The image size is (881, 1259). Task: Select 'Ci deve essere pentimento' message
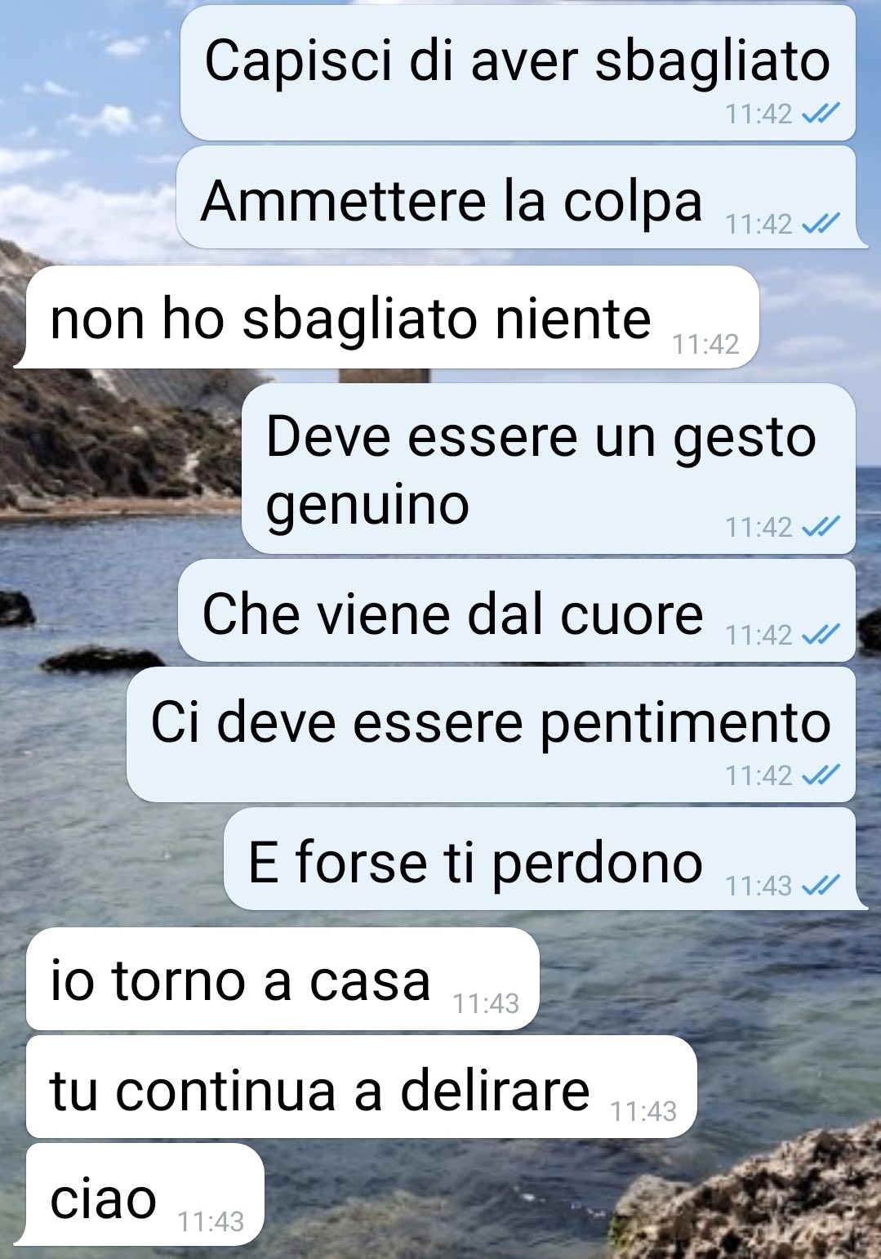coord(491,734)
